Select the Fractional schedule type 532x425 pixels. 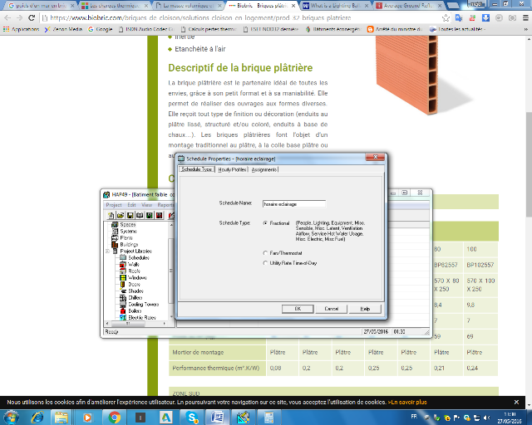pyautogui.click(x=265, y=222)
